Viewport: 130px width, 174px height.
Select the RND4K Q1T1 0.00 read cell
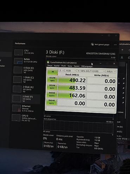[x=71, y=103]
